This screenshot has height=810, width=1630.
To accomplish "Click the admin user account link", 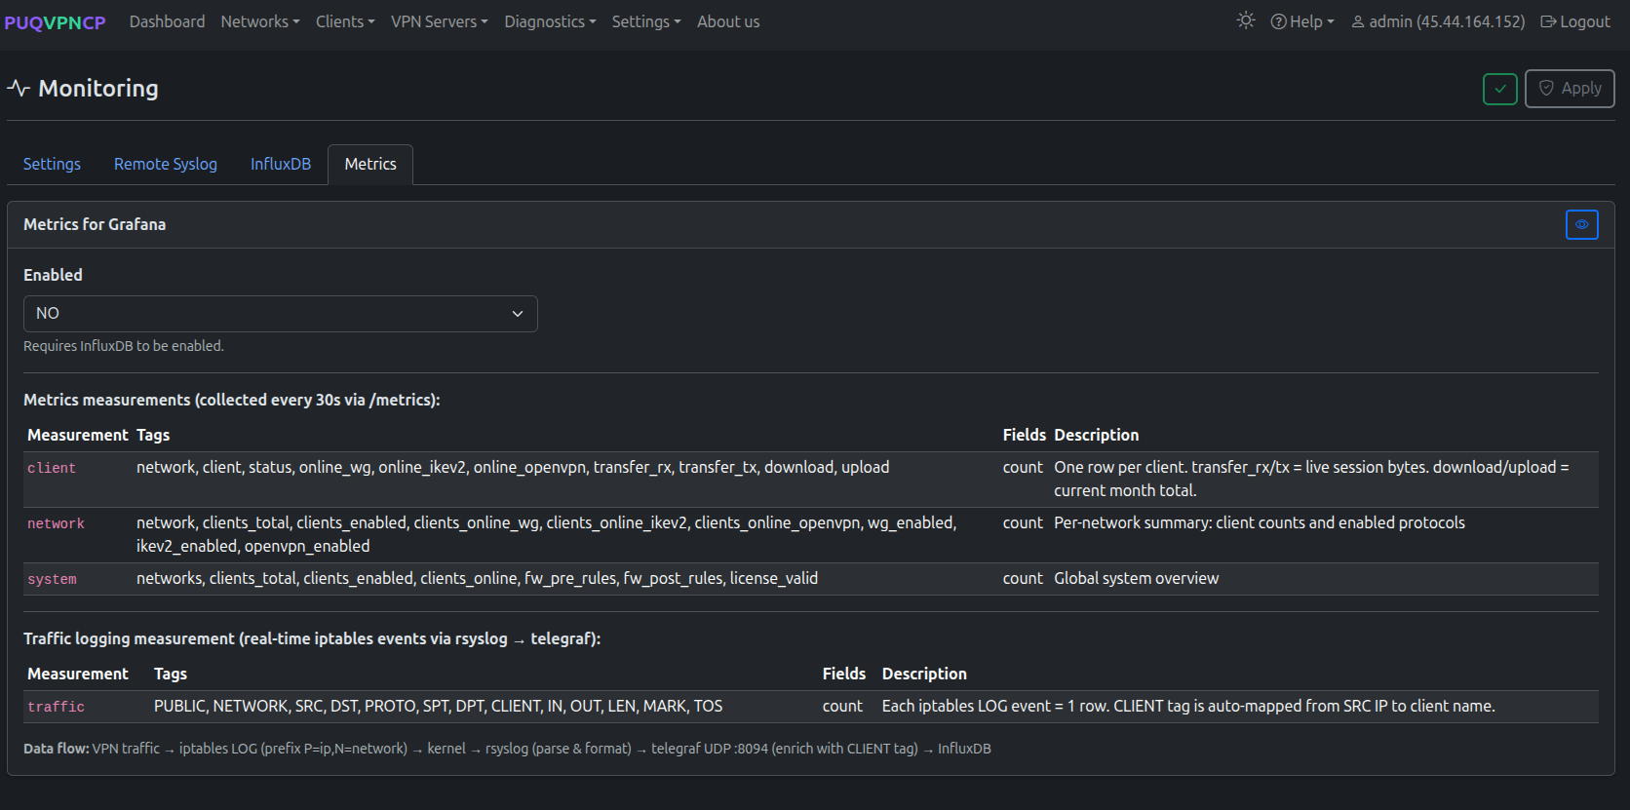I will (x=1438, y=21).
